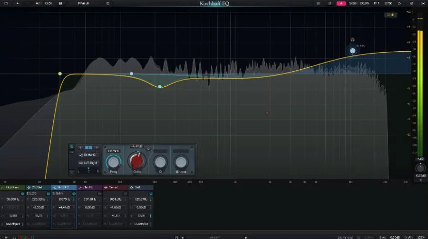Click the -2.53dB gain field
Image resolution: width=428 pixels, height=239 pixels.
point(38,207)
